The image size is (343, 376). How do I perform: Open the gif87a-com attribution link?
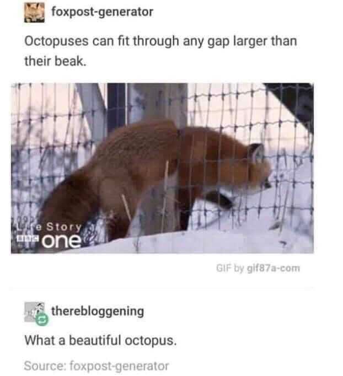[x=274, y=268]
